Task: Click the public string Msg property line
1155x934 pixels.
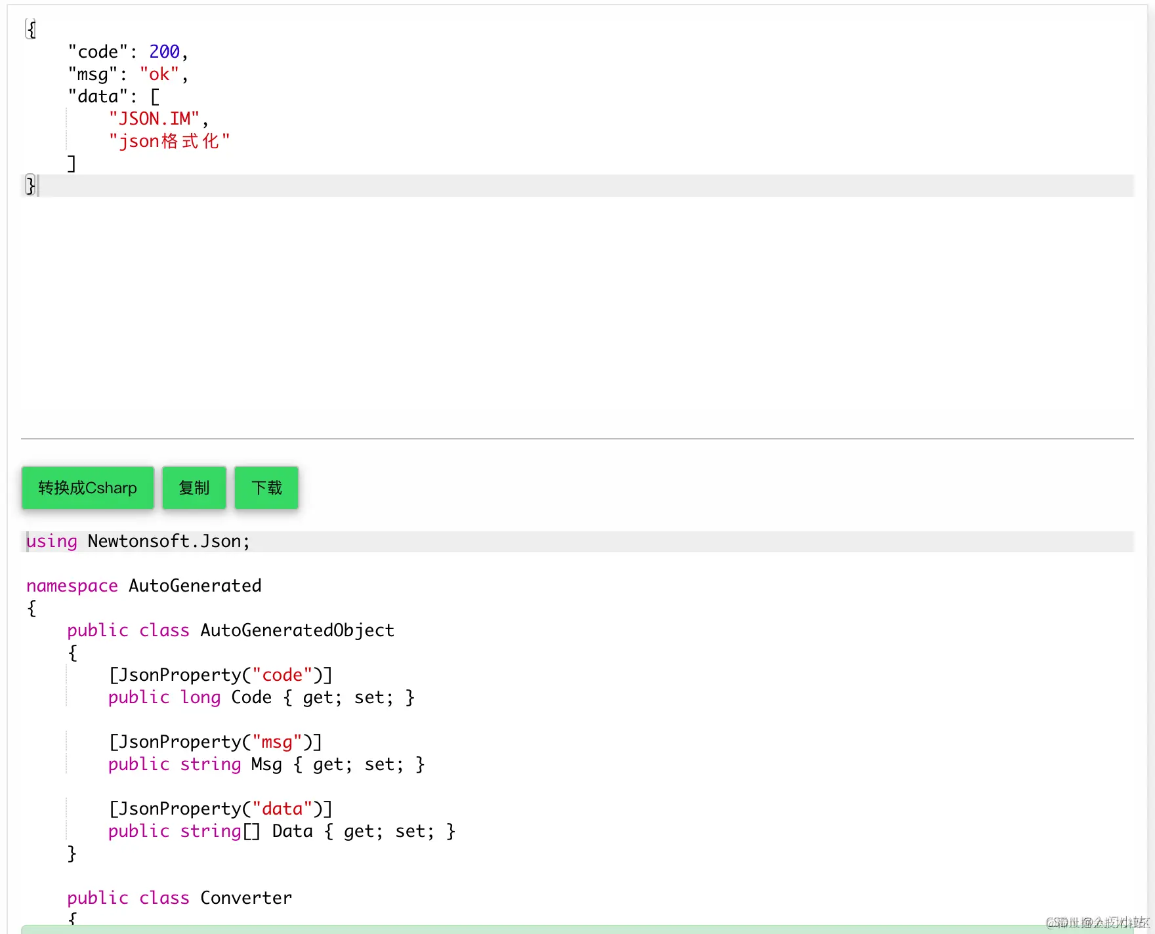Action: [x=266, y=764]
